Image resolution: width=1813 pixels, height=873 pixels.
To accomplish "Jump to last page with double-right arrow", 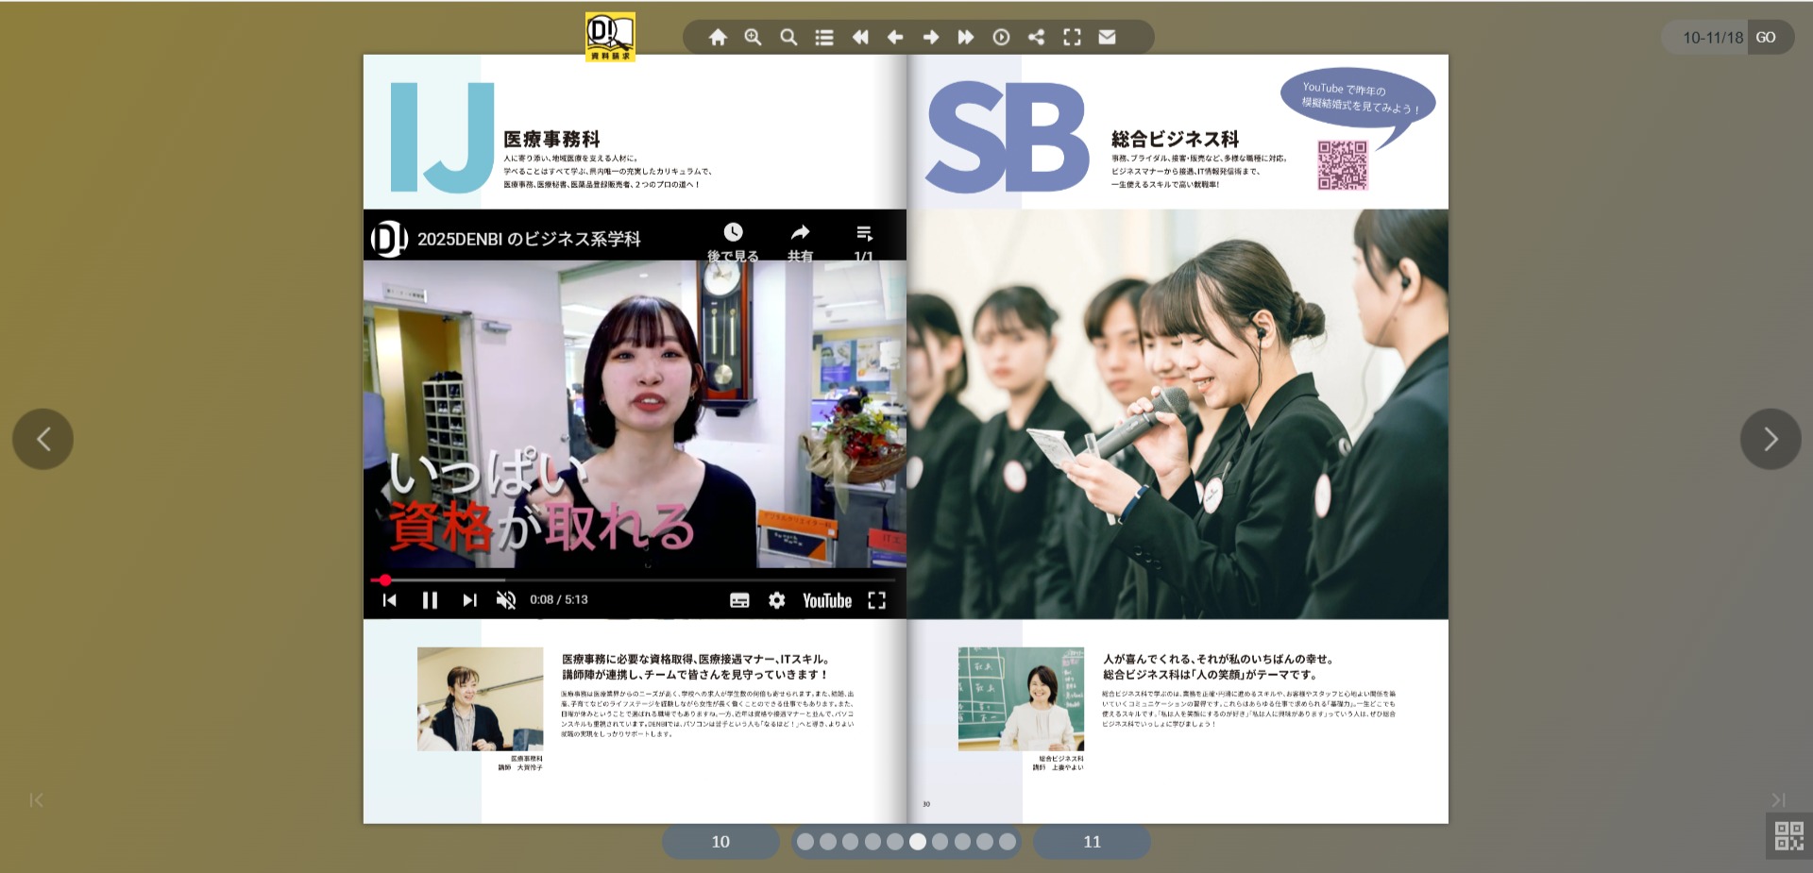I will tap(965, 38).
